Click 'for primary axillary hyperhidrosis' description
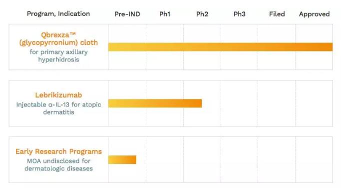 click(58, 56)
